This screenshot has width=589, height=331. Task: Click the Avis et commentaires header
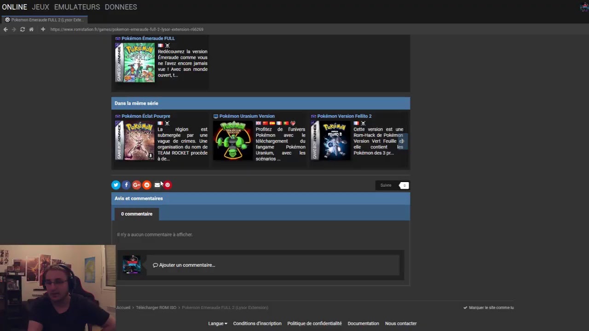260,199
